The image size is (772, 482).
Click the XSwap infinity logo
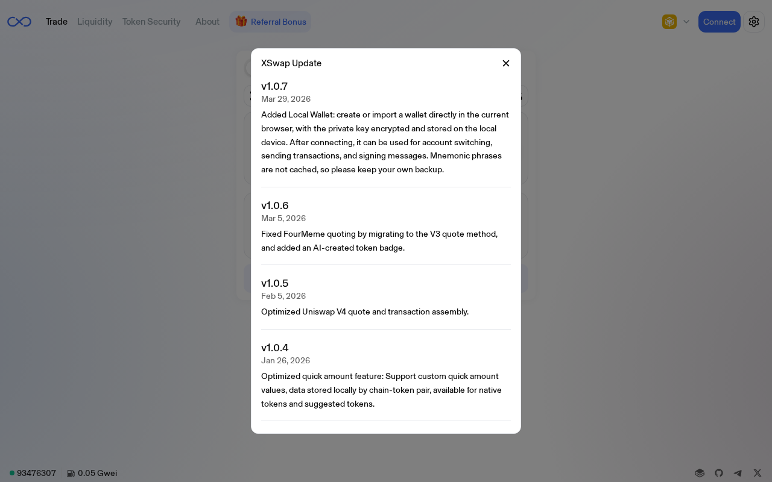(19, 22)
